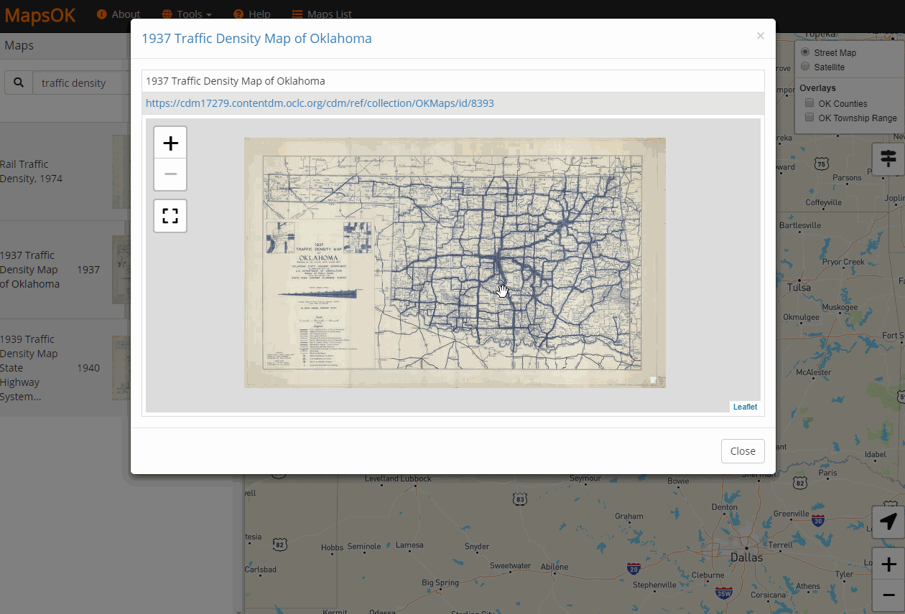This screenshot has width=905, height=614.
Task: Enable the OK Township Range overlay
Action: pyautogui.click(x=809, y=118)
